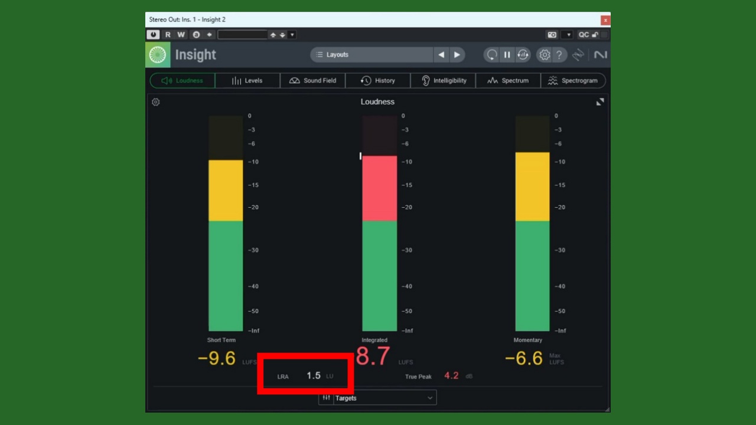This screenshot has height=425, width=756.
Task: Pause the metering
Action: [x=507, y=55]
